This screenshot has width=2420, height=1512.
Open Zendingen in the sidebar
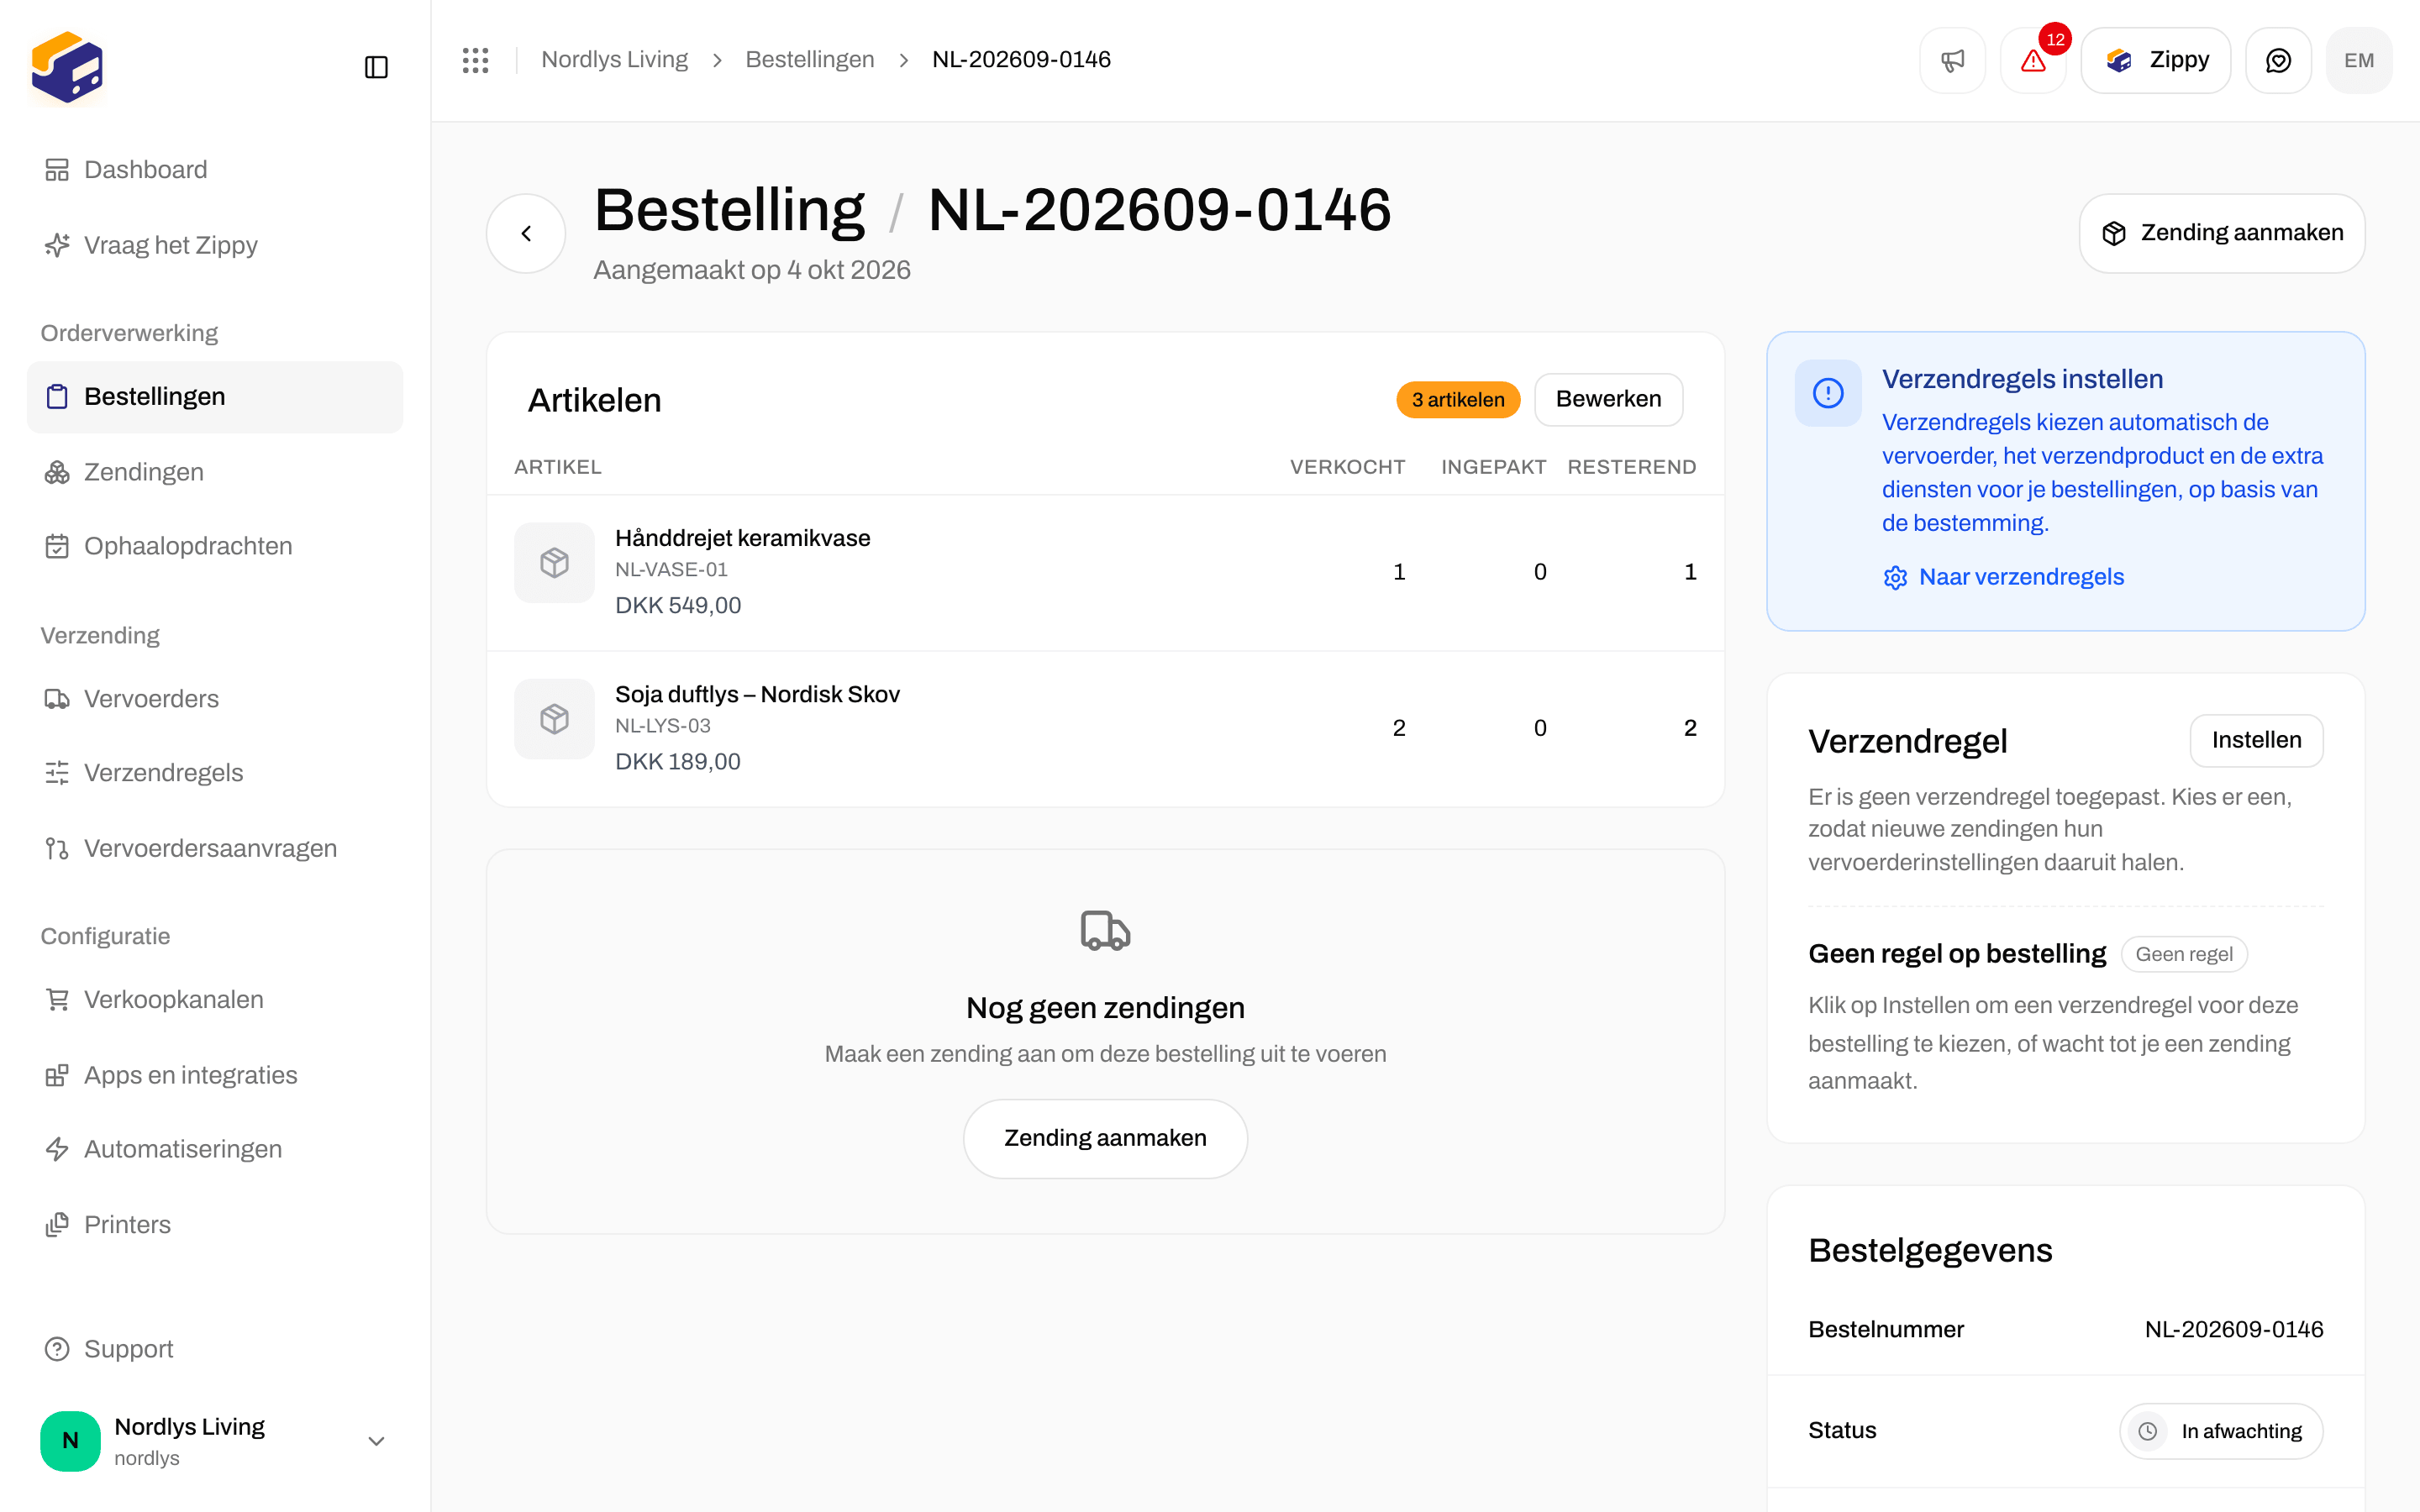pyautogui.click(x=215, y=472)
